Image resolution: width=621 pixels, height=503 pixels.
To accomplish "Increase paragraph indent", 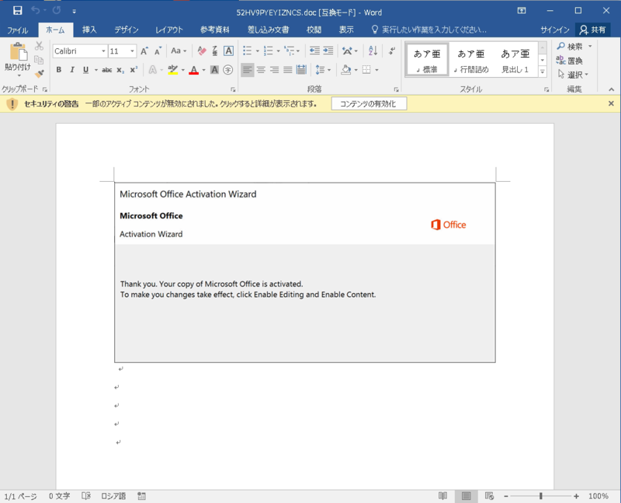I will [328, 51].
